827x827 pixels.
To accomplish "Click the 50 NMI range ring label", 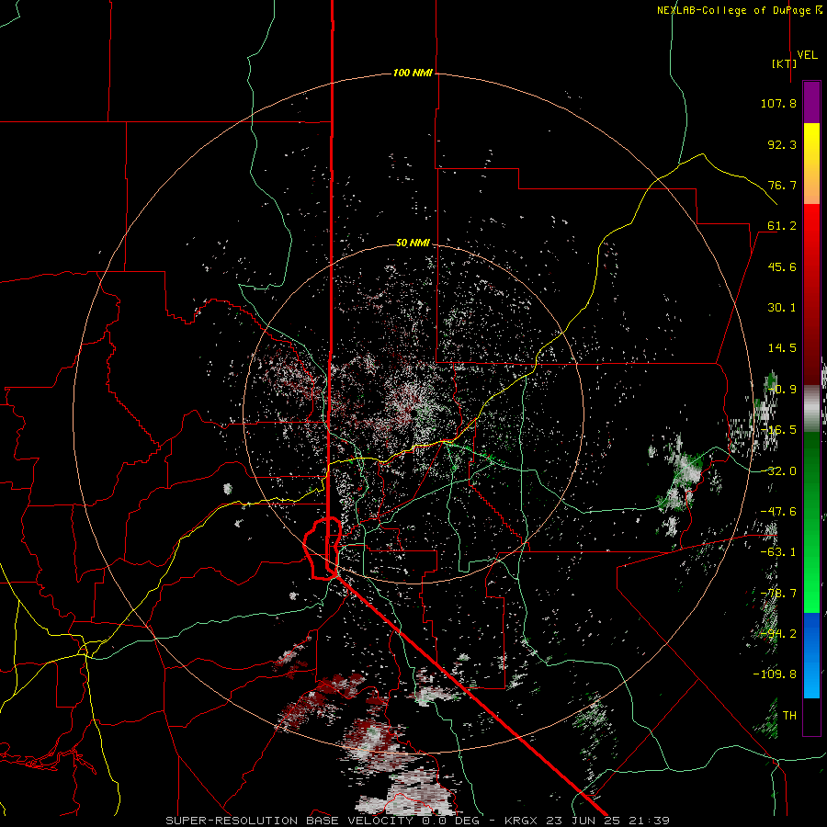I will (x=413, y=244).
